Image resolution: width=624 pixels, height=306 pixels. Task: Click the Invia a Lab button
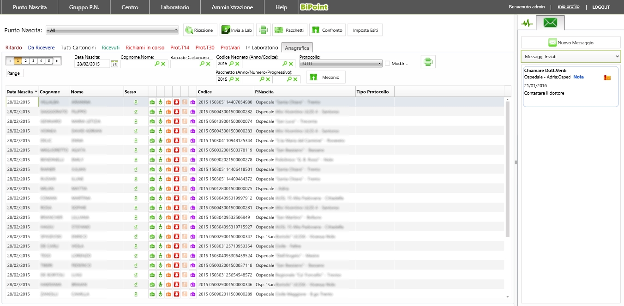click(237, 30)
